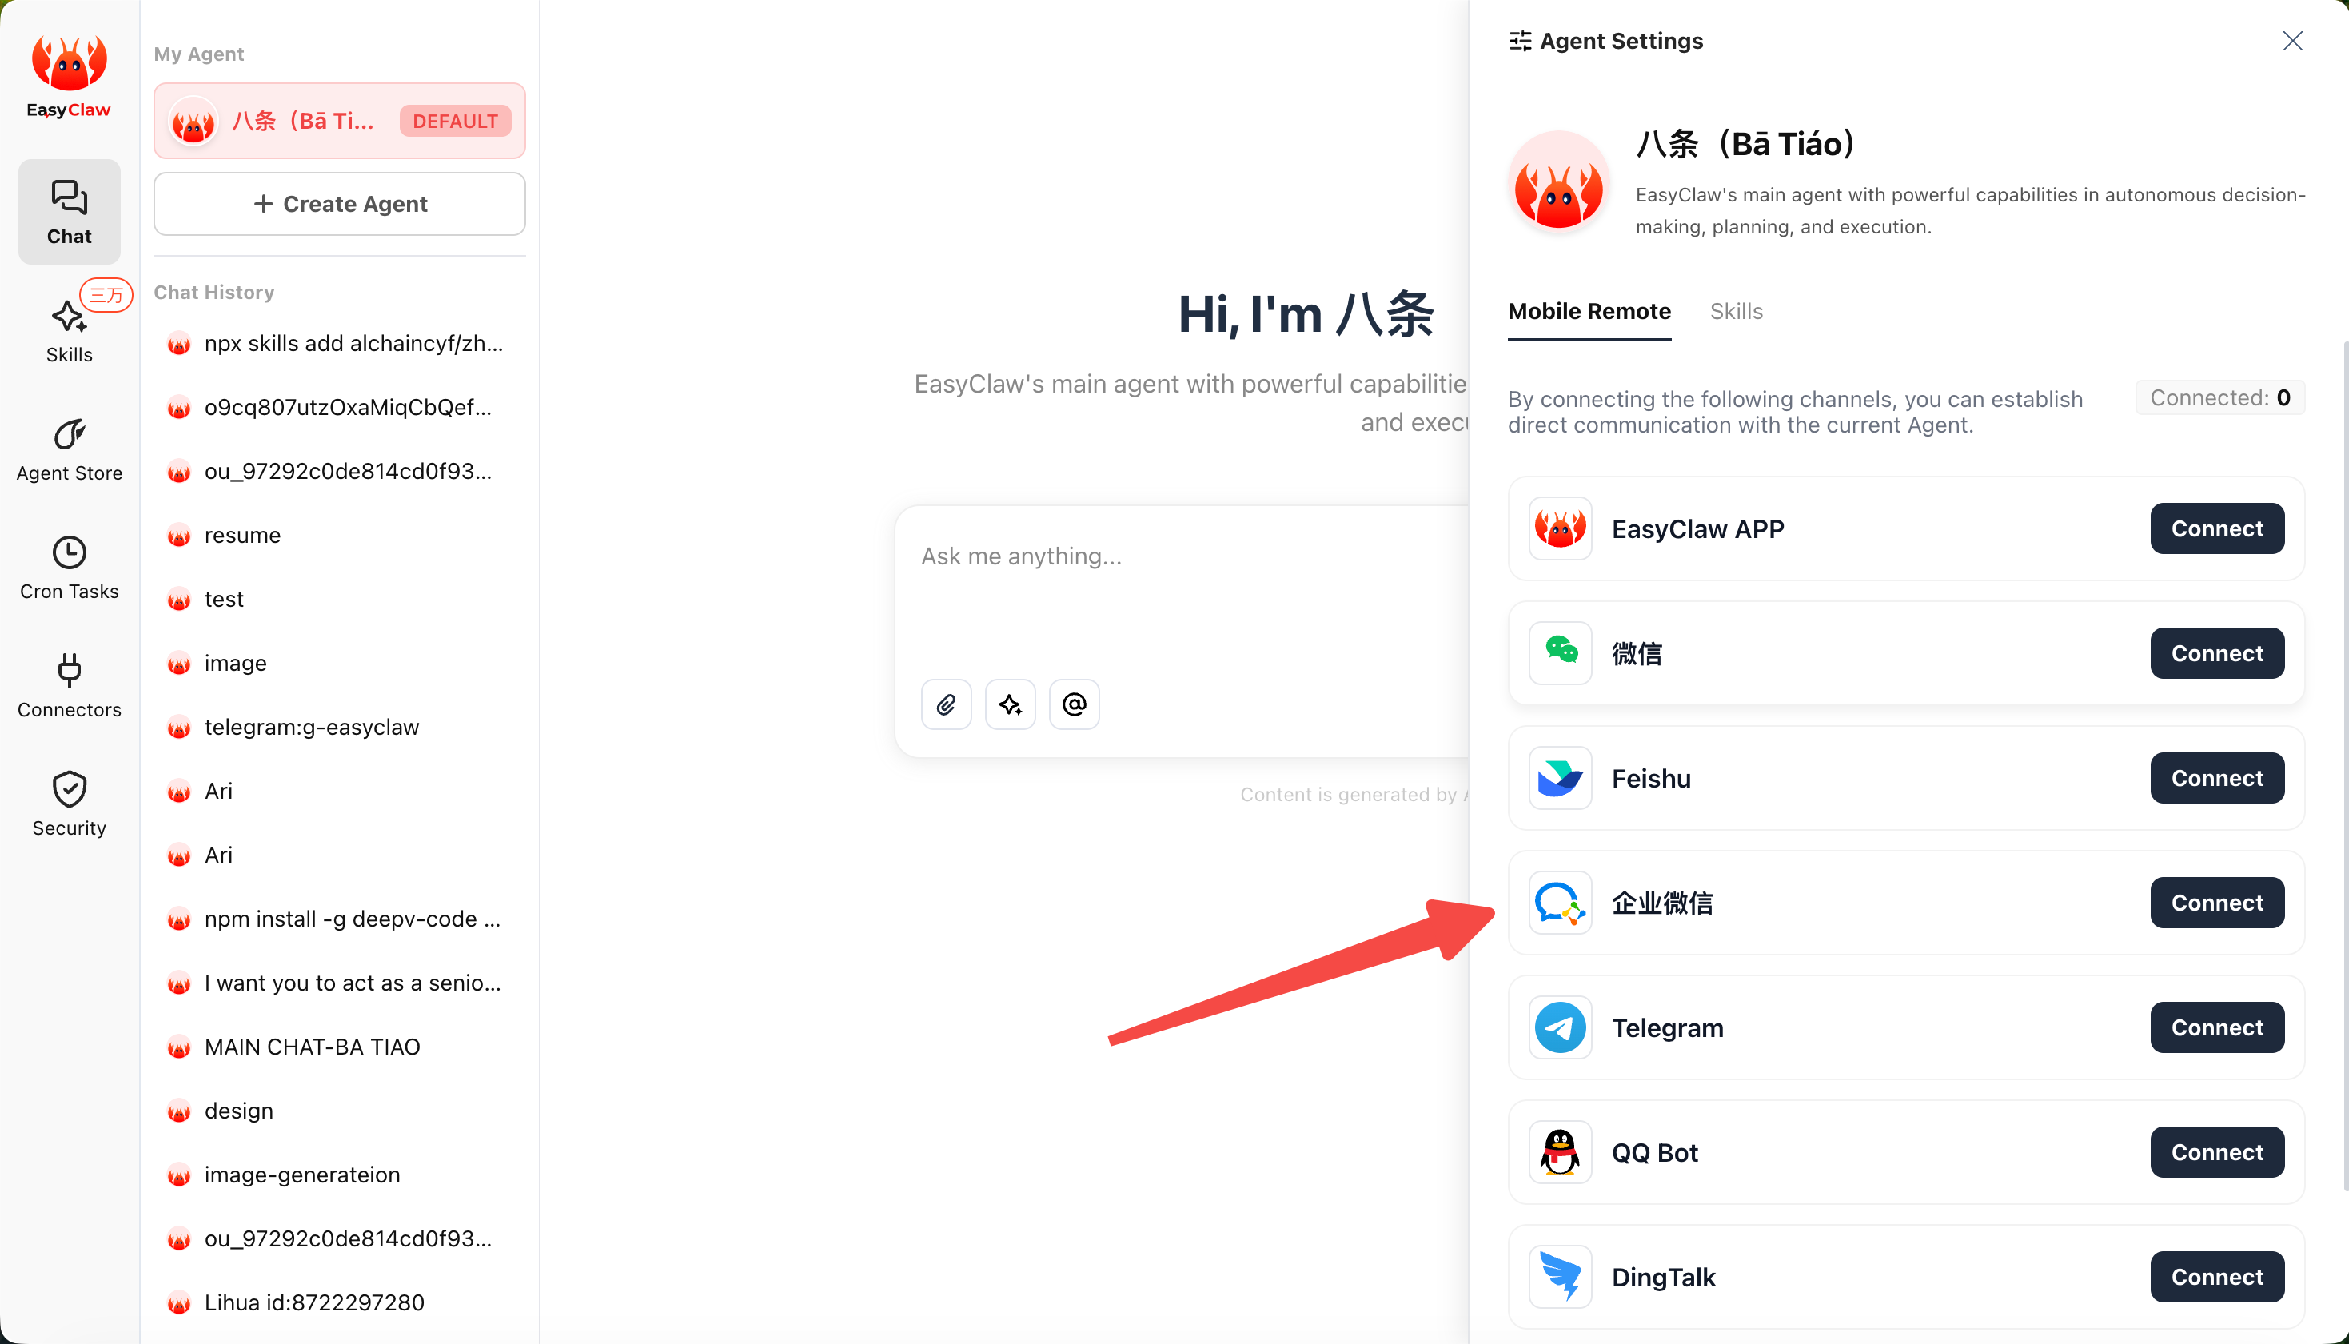Image resolution: width=2349 pixels, height=1344 pixels.
Task: Click the Agent Settings sliders icon
Action: coord(1520,41)
